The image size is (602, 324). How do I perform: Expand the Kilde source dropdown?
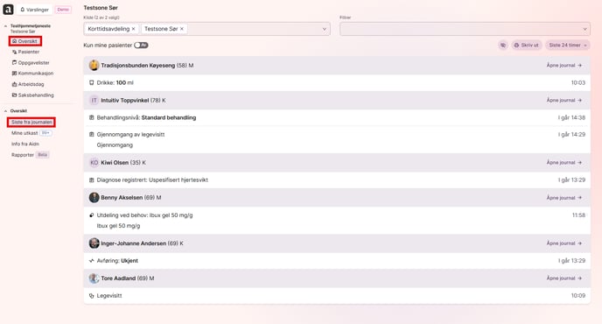point(324,29)
